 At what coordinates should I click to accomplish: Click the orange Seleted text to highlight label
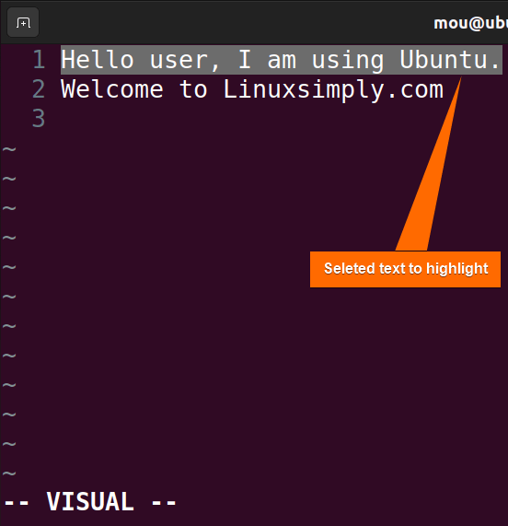(405, 269)
